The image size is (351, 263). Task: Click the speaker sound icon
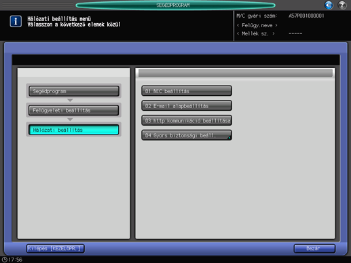(329, 5)
